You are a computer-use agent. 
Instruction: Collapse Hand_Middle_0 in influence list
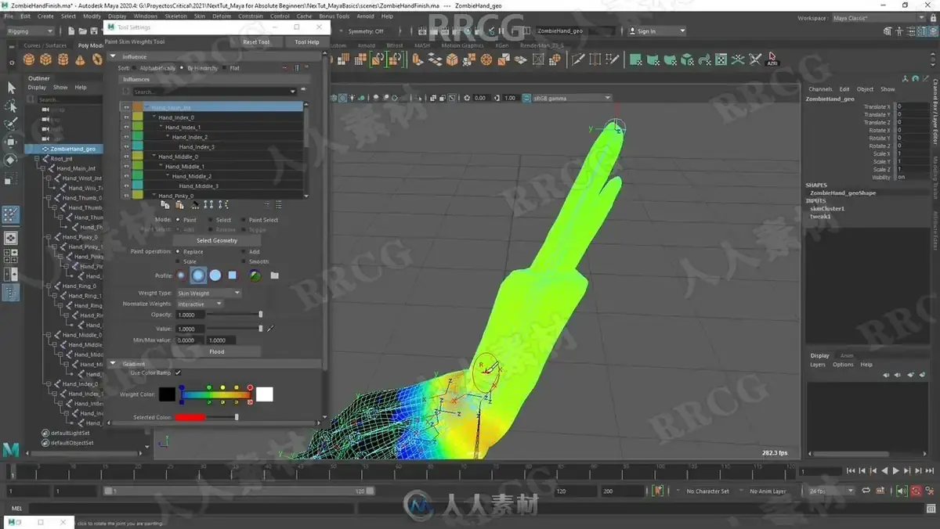tap(154, 157)
